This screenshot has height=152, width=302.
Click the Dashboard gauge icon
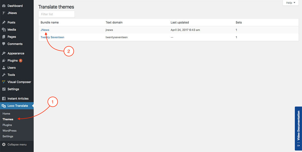click(x=4, y=6)
